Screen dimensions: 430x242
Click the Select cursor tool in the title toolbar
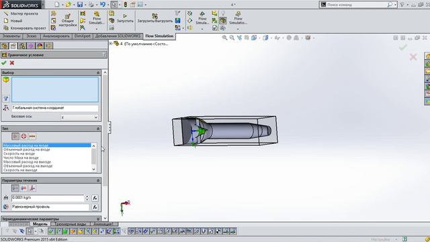tap(114, 5)
